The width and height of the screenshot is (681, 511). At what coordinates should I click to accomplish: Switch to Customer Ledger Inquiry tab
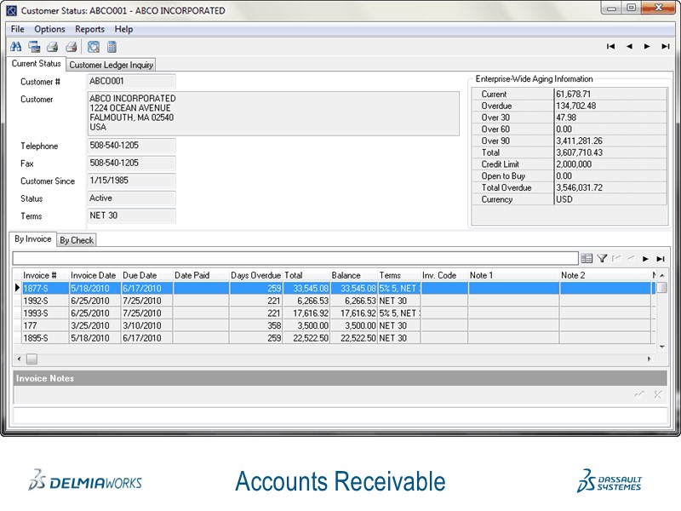coord(112,65)
